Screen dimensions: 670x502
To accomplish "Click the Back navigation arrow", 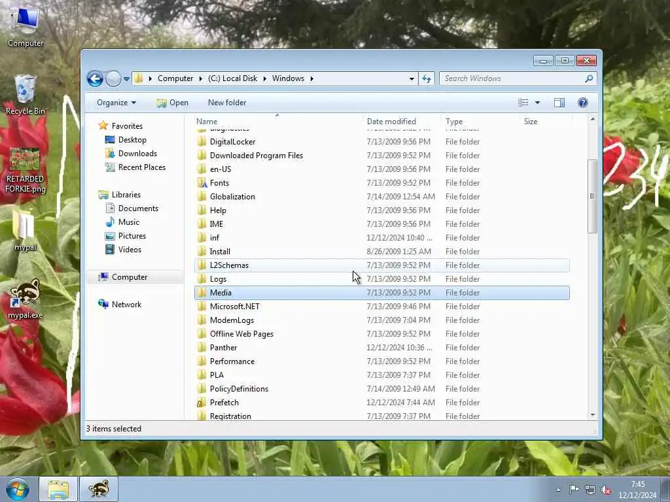I will click(95, 78).
